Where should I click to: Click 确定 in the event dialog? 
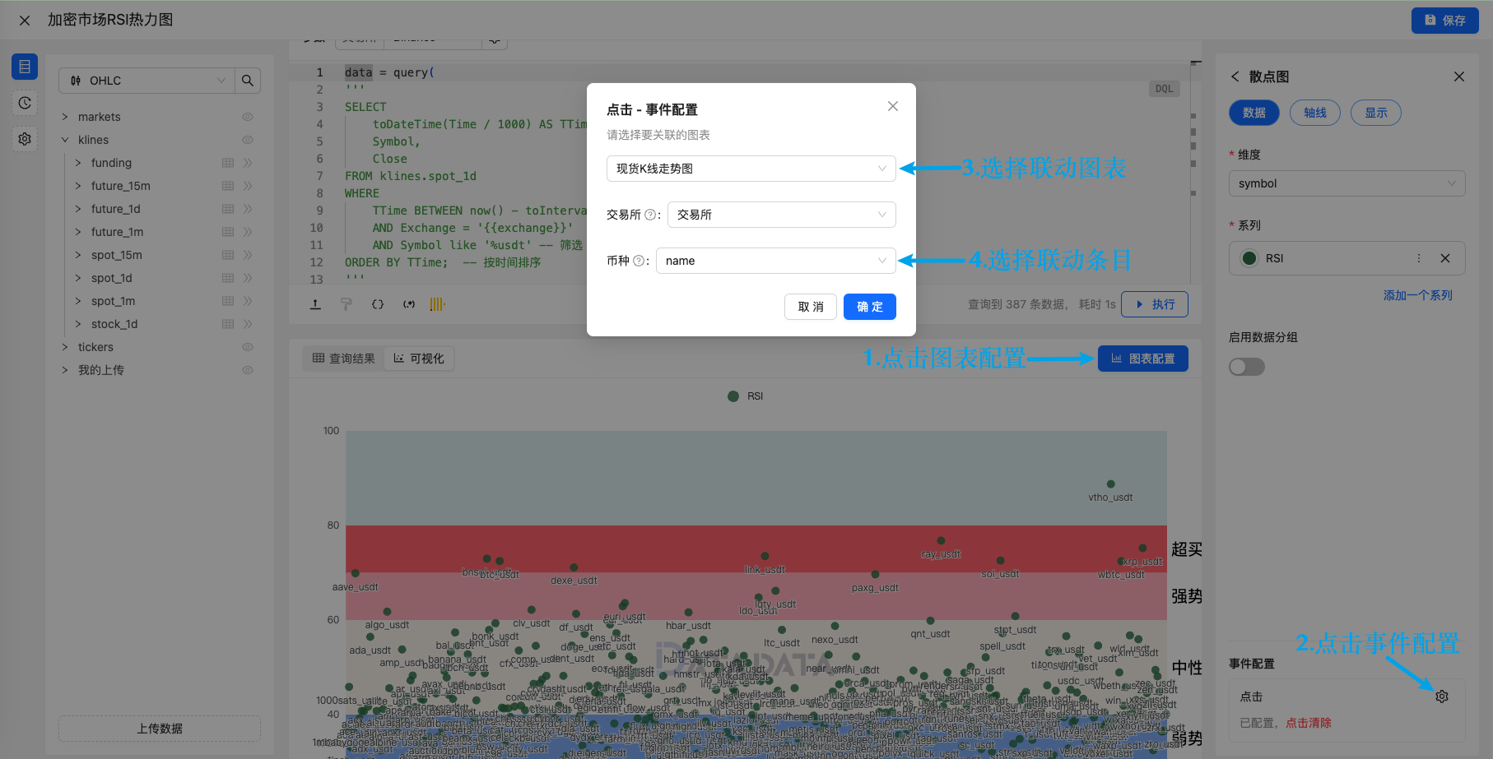pyautogui.click(x=870, y=307)
